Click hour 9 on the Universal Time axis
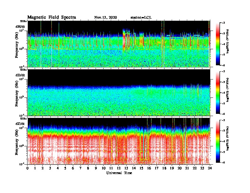Image resolution: width=250 pixels, height=193 pixels. (96, 168)
